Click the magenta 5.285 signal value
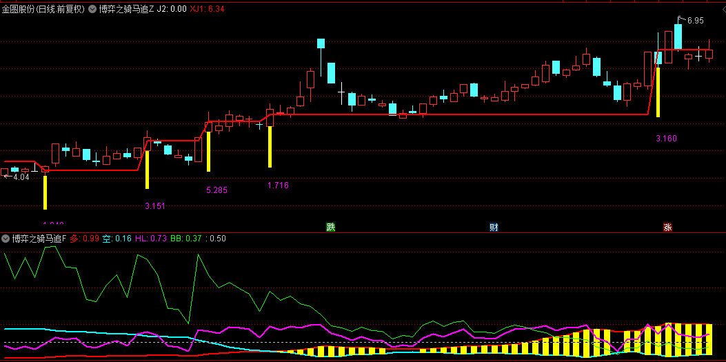 [x=216, y=190]
